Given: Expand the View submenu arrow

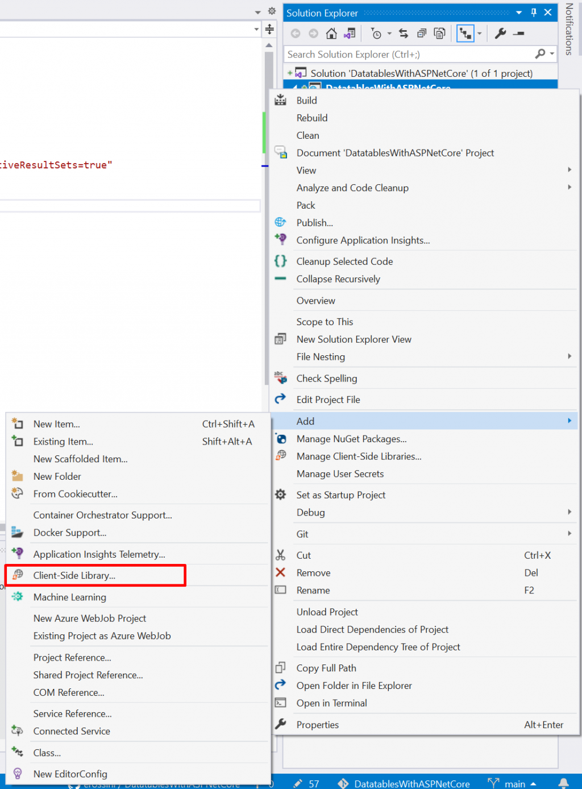Looking at the screenshot, I should 569,170.
